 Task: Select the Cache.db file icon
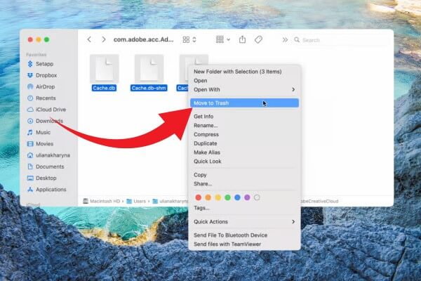(104, 69)
